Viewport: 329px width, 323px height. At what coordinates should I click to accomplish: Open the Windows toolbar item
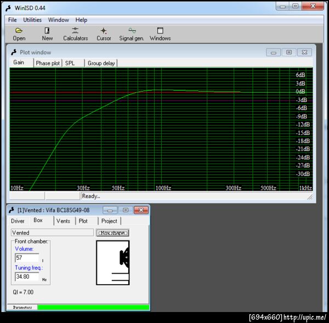pos(160,34)
